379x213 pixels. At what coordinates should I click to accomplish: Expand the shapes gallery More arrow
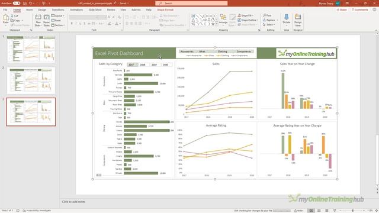click(217, 24)
